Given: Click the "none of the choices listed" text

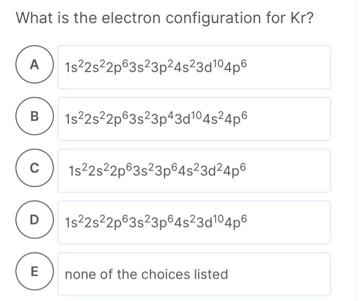Looking at the screenshot, I should [x=146, y=275].
